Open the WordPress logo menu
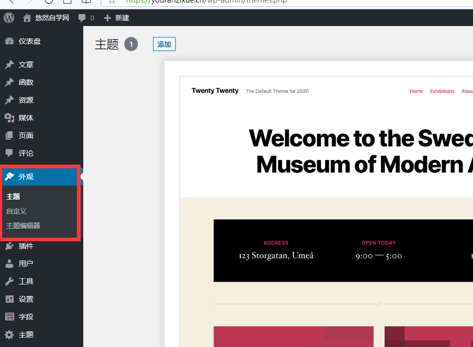Viewport: 473px width, 347px height. [x=9, y=18]
